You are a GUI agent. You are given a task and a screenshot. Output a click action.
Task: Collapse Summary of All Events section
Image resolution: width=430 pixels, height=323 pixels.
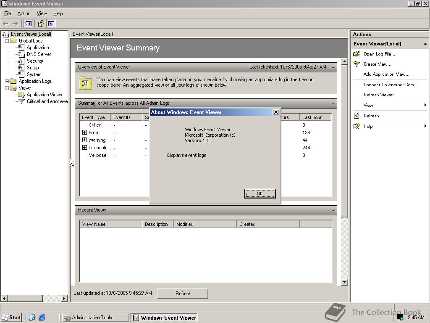pos(333,103)
